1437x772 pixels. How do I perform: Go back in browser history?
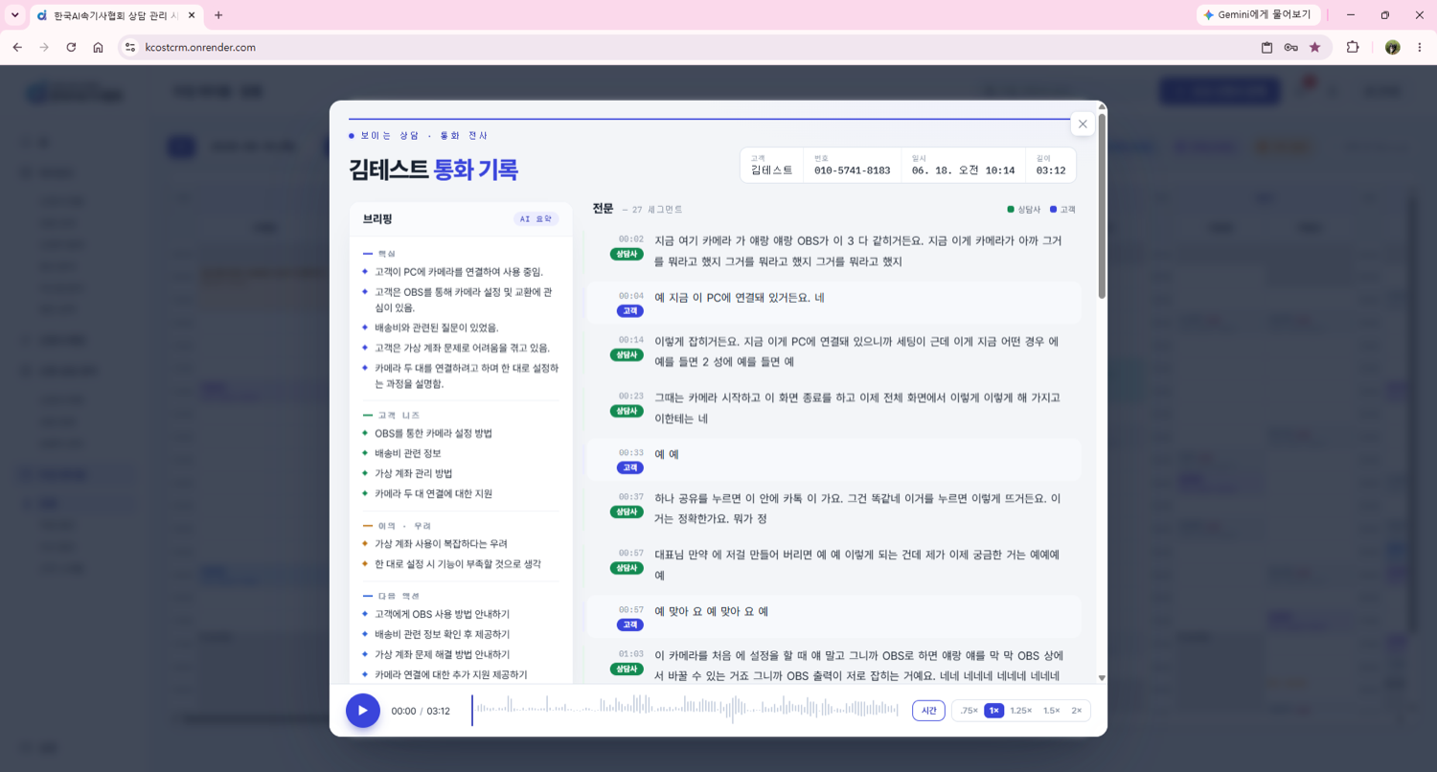(17, 47)
